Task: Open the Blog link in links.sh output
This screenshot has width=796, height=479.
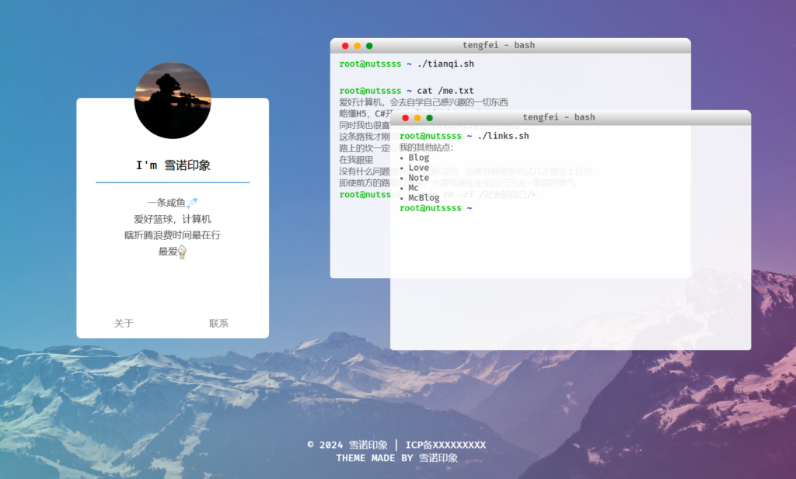Action: pos(418,158)
